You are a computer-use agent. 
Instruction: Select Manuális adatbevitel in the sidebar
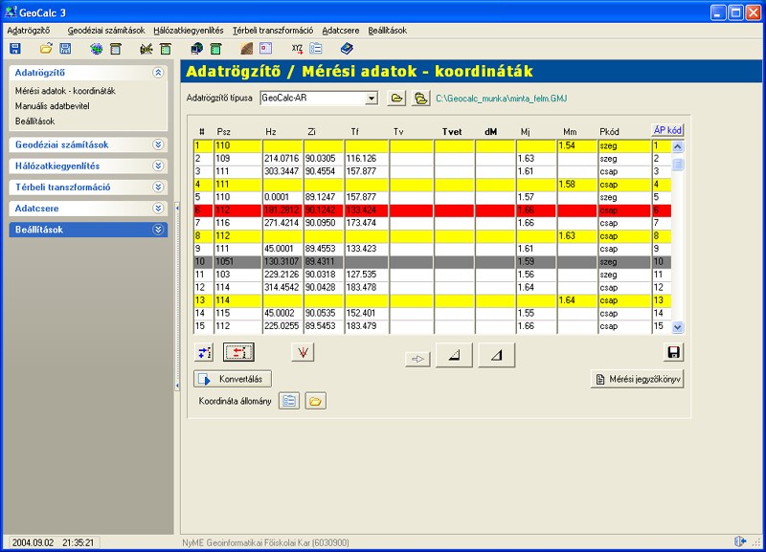53,106
